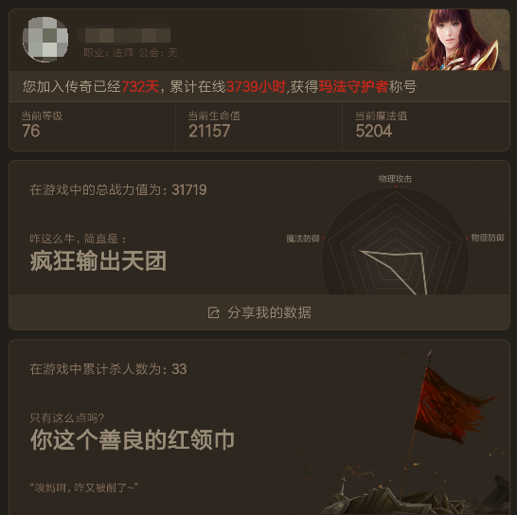Screen dimensions: 517x515
Task: Click the tattered red war flag
Action: (x=452, y=405)
